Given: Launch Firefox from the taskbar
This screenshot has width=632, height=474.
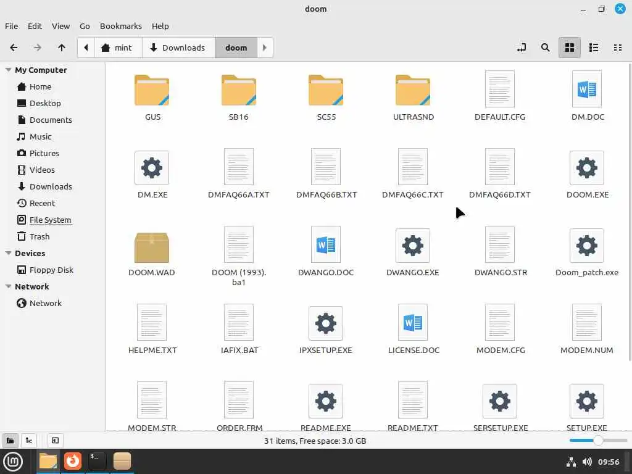Looking at the screenshot, I should click(73, 461).
